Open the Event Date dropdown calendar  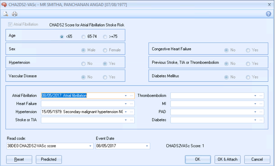pos(147,146)
